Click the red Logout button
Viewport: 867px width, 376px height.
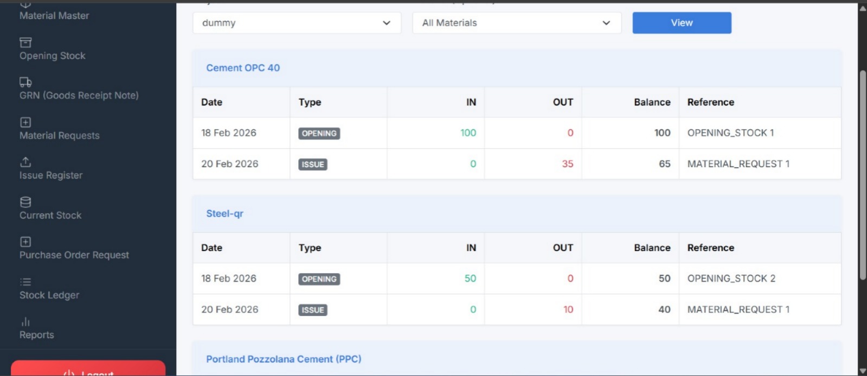click(88, 370)
